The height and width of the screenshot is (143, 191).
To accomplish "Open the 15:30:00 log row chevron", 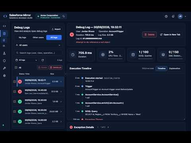I will pyautogui.click(x=61, y=102).
